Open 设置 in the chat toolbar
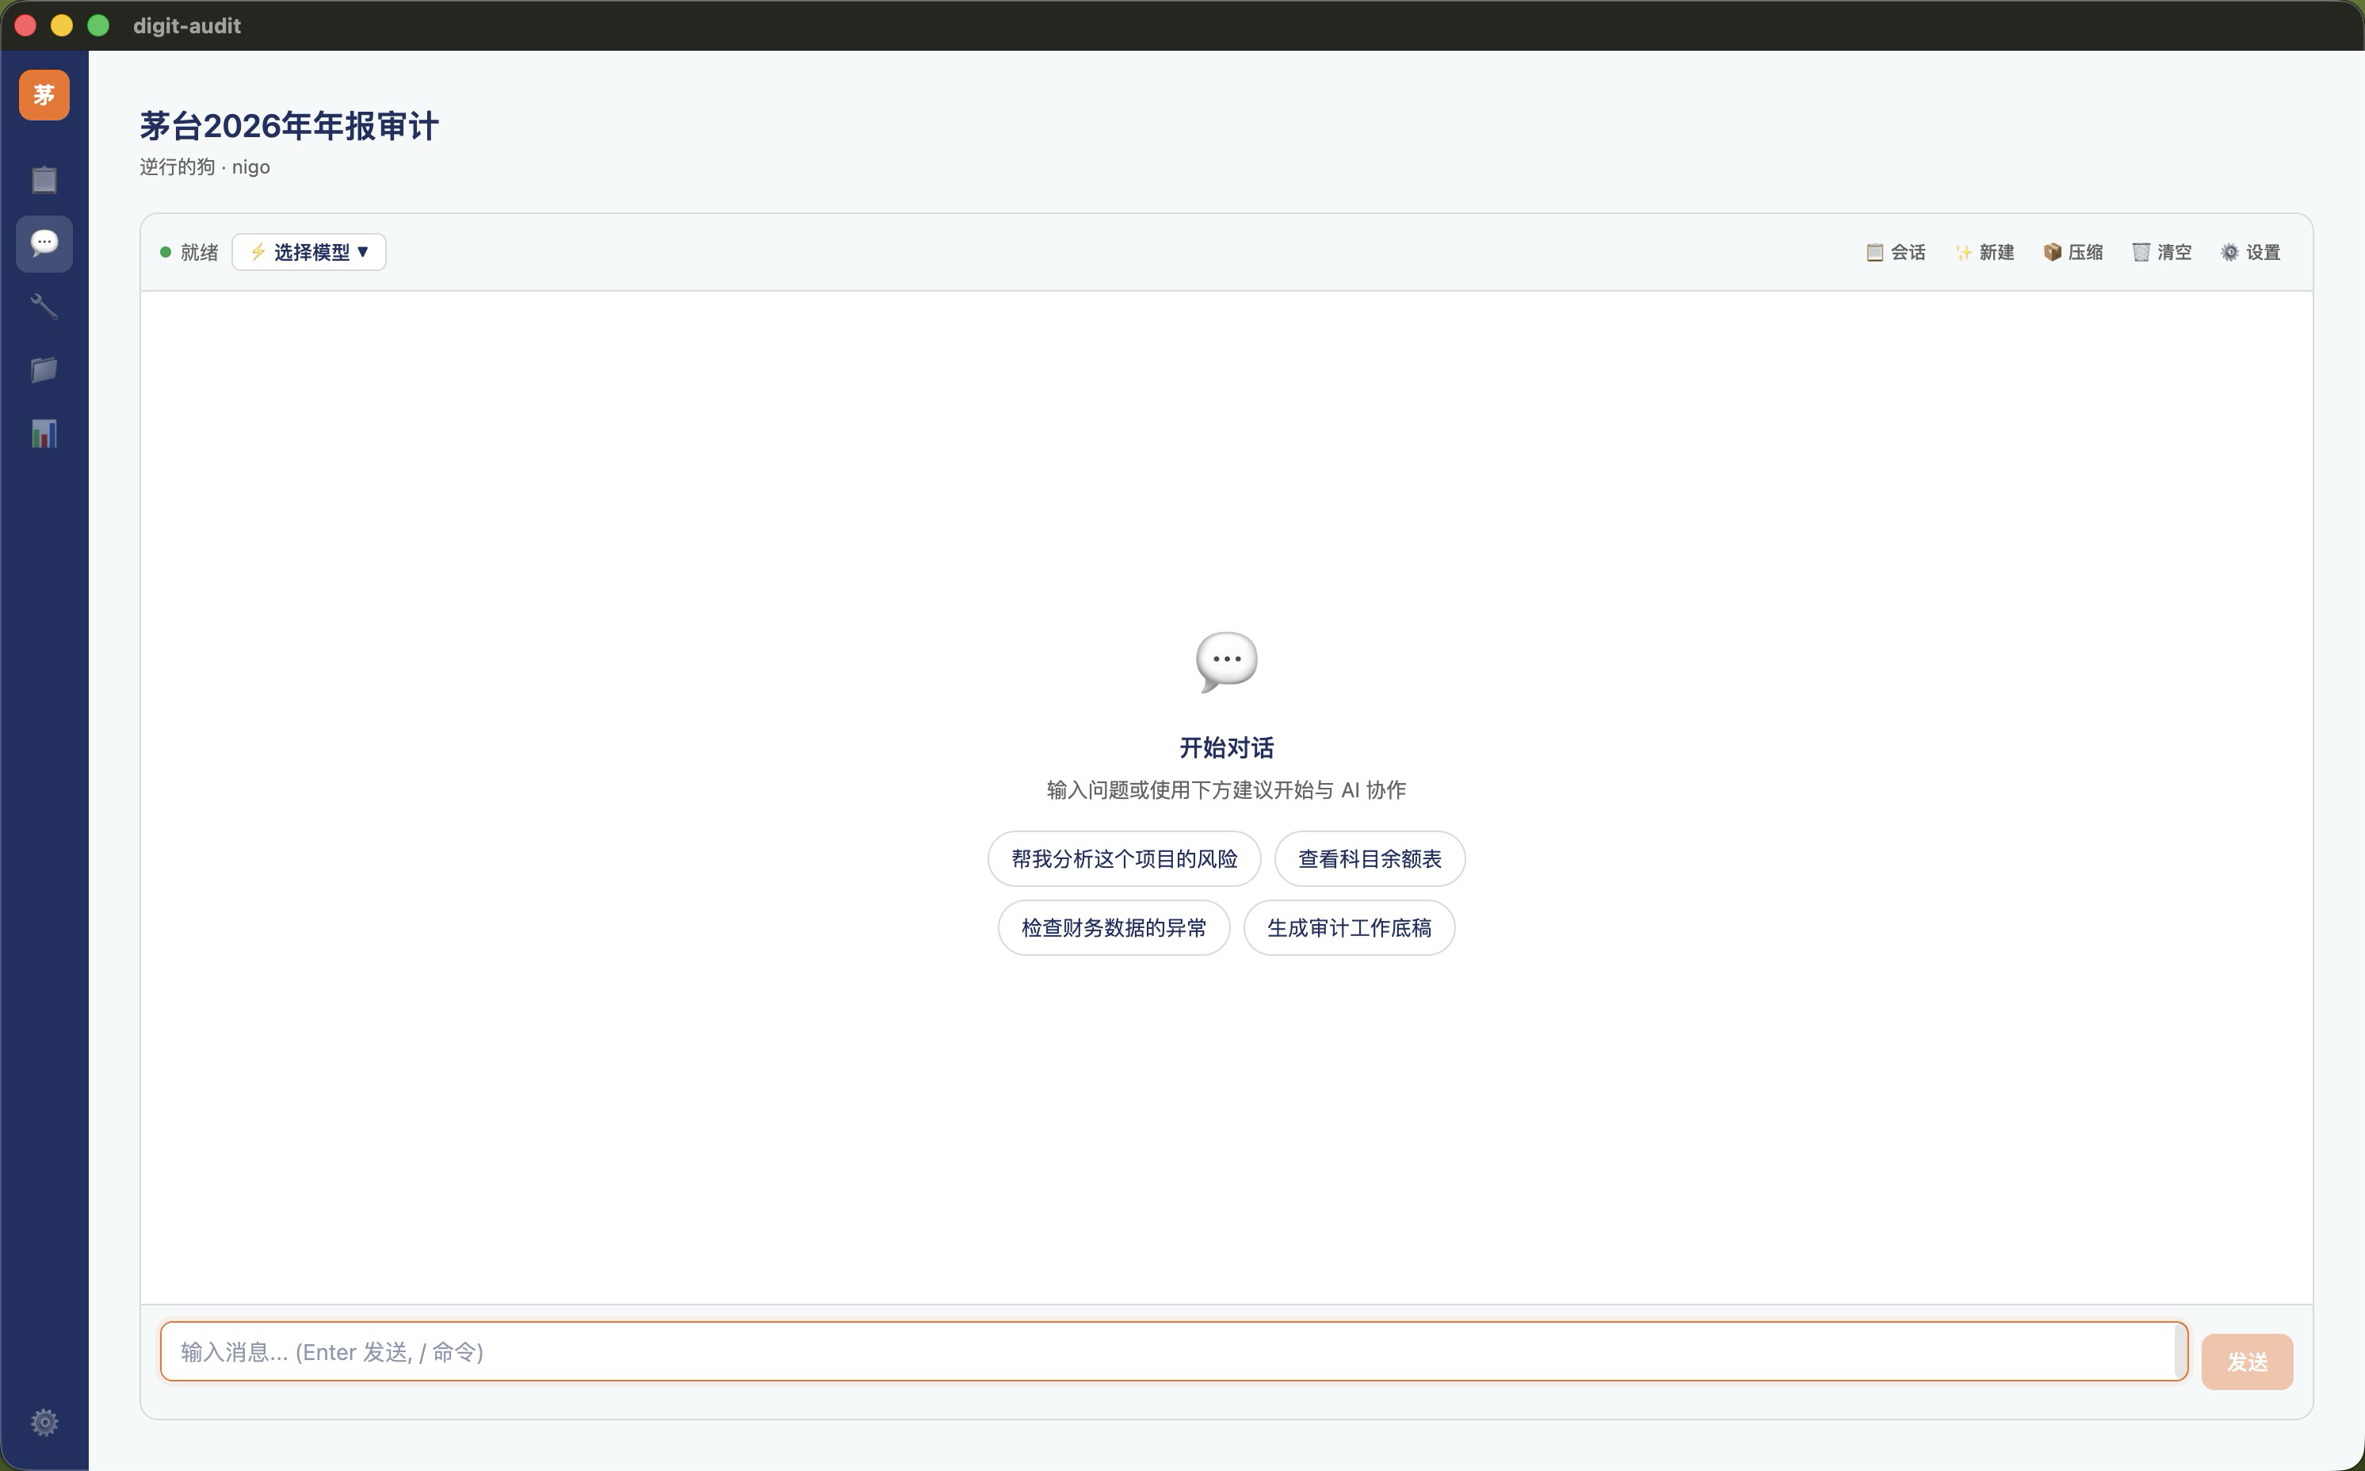Screen dimensions: 2365x1471 (2251, 252)
